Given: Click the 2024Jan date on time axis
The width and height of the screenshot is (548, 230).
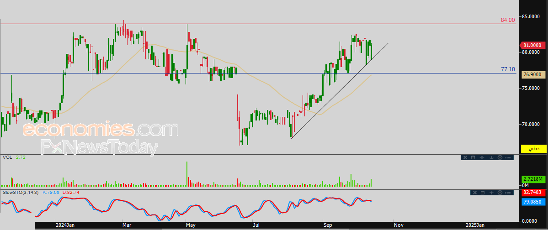Looking at the screenshot, I should (65, 225).
